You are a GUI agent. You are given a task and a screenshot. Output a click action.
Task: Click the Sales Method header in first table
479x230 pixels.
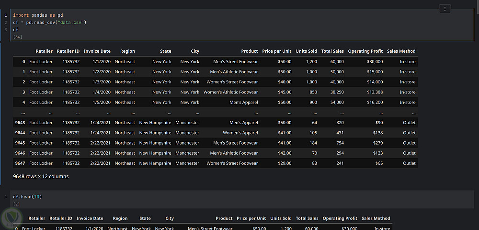401,51
